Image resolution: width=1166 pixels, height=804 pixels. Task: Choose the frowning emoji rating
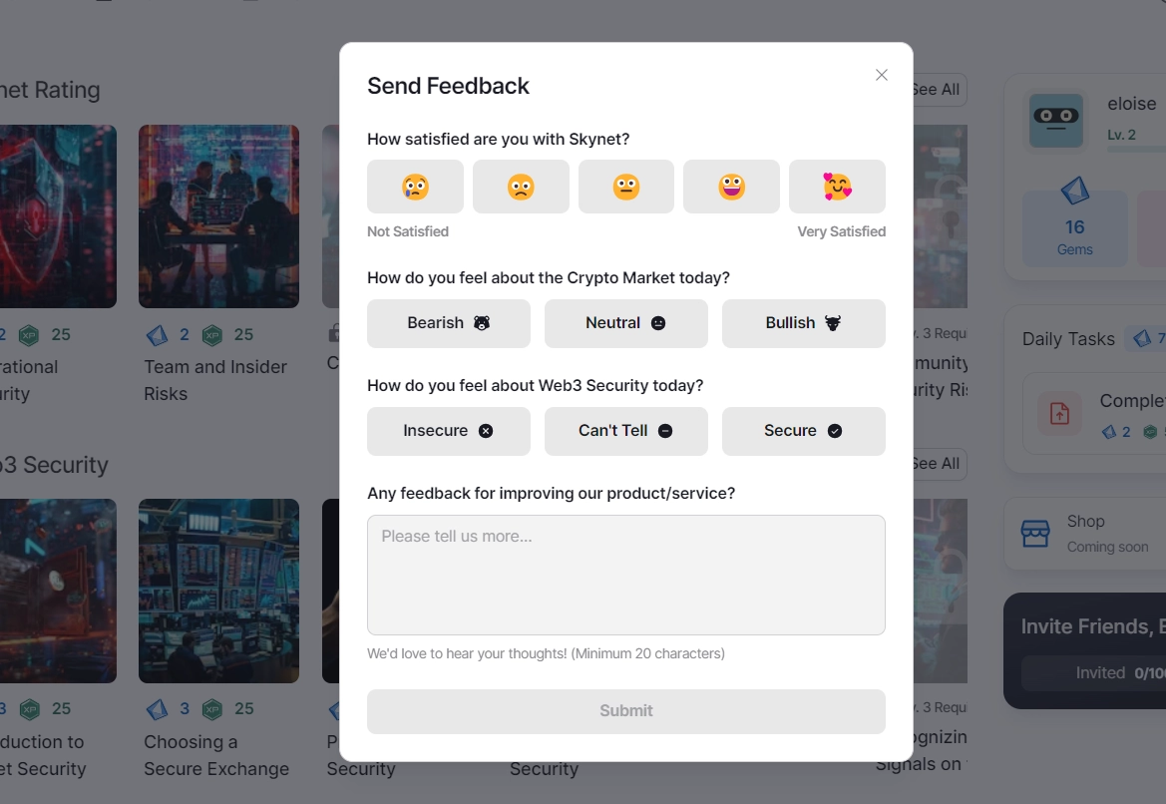(521, 187)
